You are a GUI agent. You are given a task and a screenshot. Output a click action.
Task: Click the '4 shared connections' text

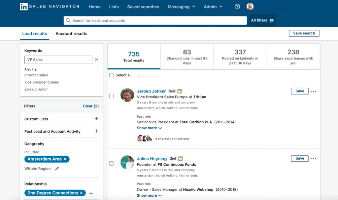coord(172,139)
